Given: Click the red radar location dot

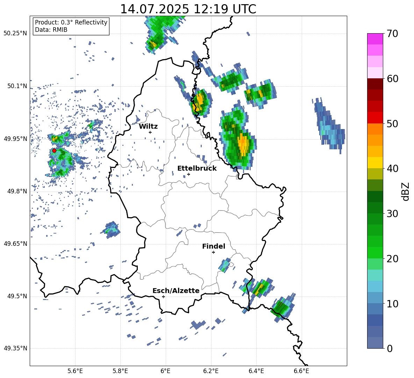Looking at the screenshot, I should 54,150.
